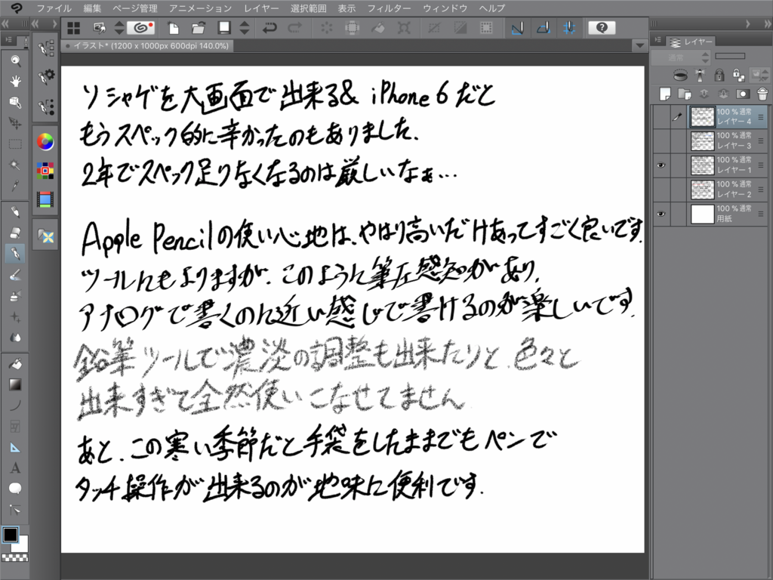Select the Eyedropper tool
Screen dimensions: 773x580
click(x=15, y=182)
